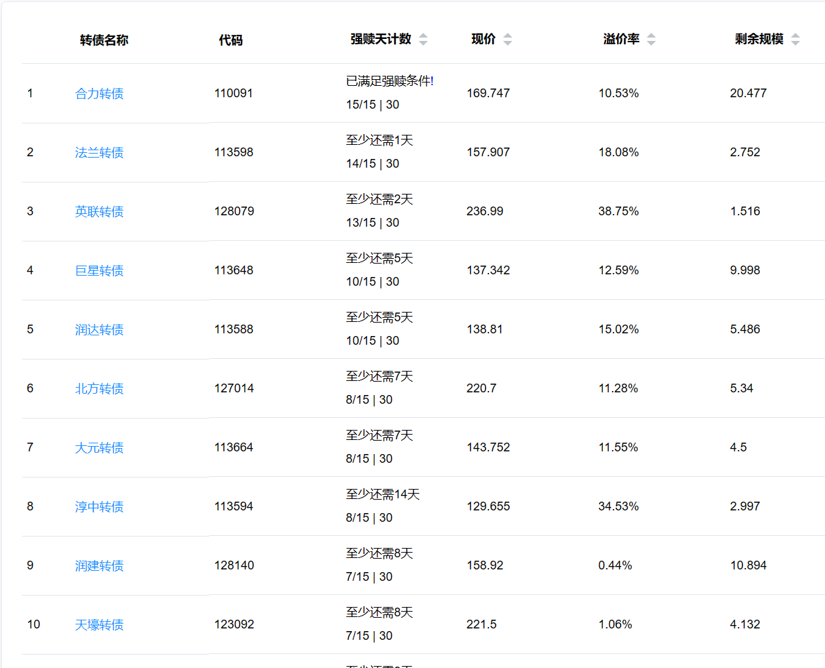825x668 pixels.
Task: Open the 合力转债 link
Action: [x=99, y=94]
